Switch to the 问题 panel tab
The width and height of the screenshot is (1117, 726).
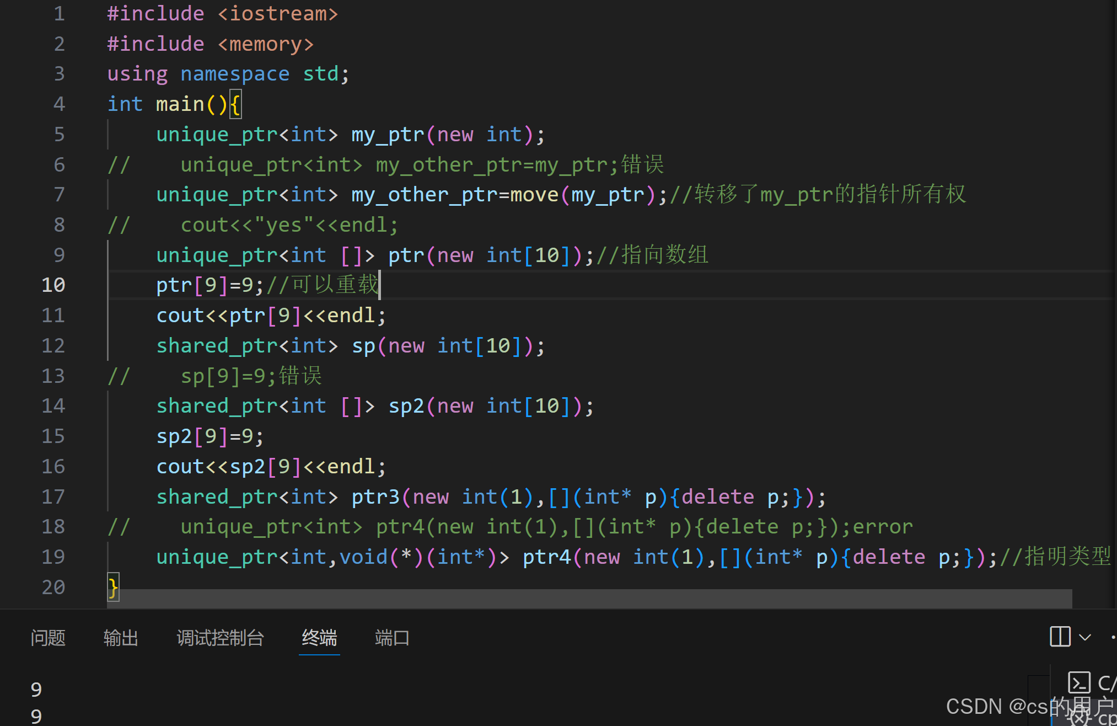click(48, 638)
